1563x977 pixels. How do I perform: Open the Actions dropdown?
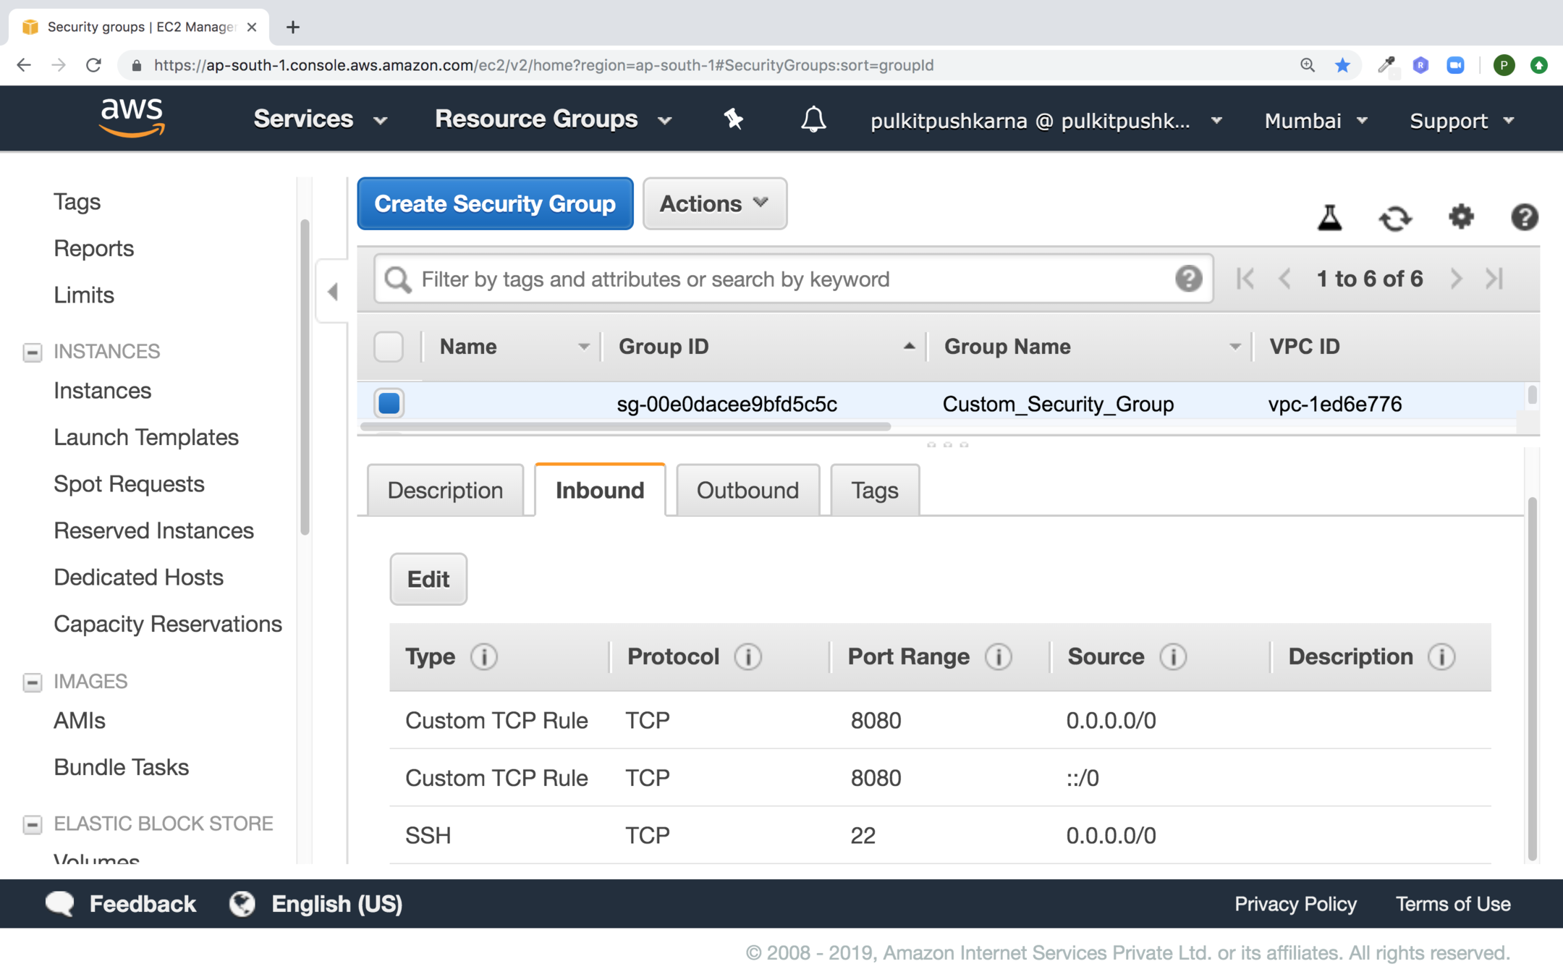[714, 204]
